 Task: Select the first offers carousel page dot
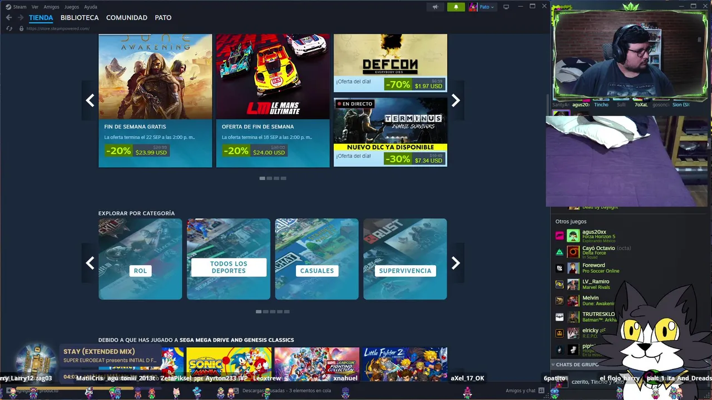point(262,178)
